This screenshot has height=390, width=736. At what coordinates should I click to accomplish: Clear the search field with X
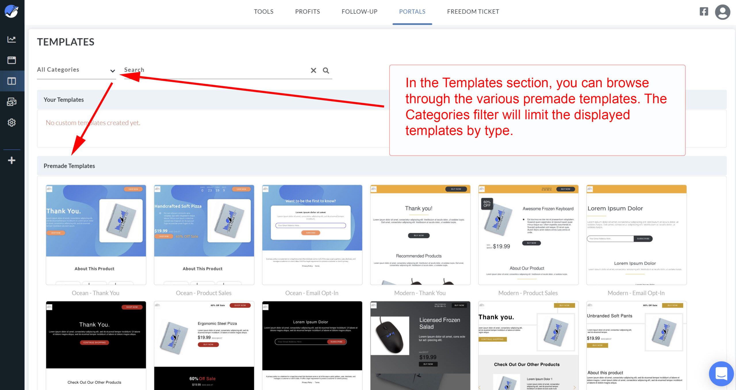(313, 70)
